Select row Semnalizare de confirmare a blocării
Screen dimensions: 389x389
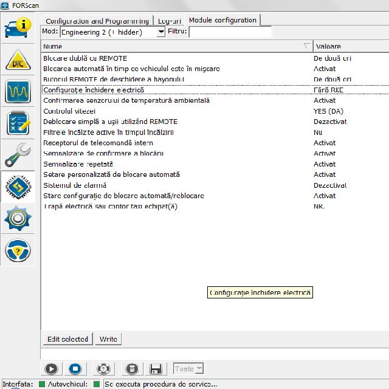215,153
